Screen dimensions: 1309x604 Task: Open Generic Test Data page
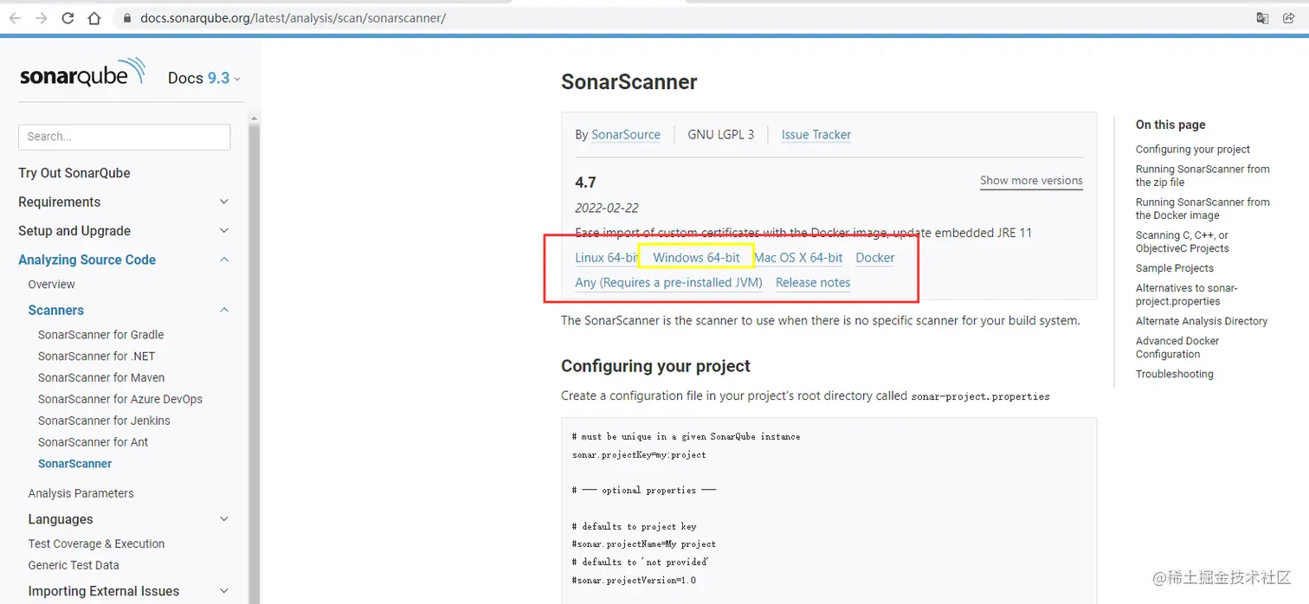click(74, 565)
